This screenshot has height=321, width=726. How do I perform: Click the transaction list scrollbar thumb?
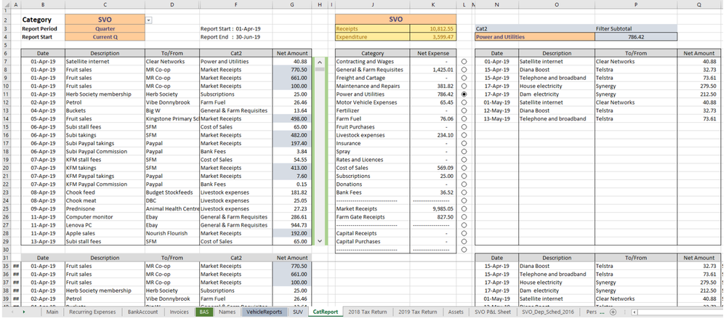[320, 69]
